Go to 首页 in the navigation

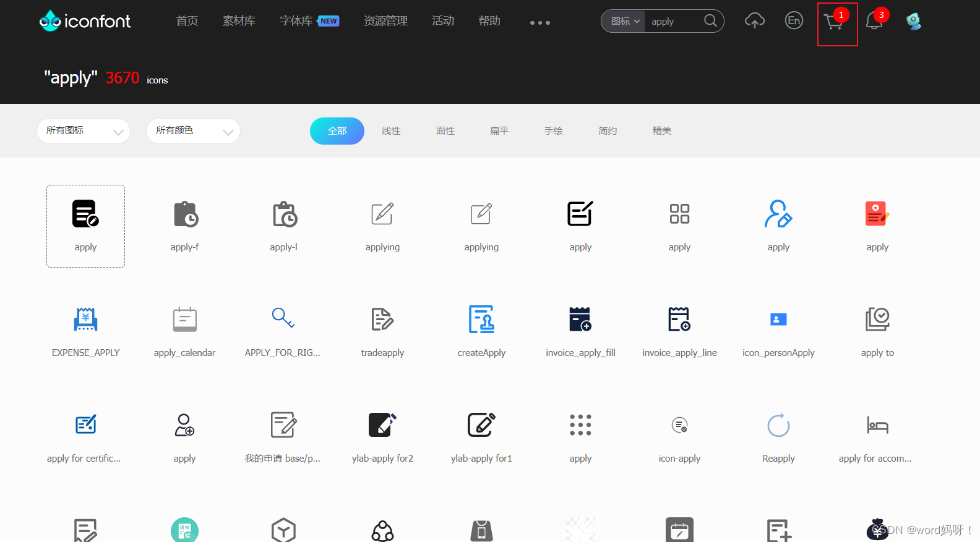(187, 21)
